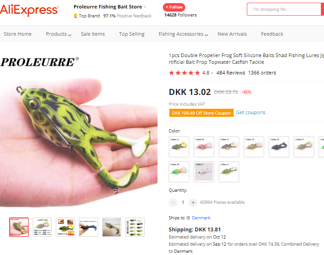324x255 pixels.
Task: Click the PROLEURRE brand logo
Action: (x=40, y=62)
